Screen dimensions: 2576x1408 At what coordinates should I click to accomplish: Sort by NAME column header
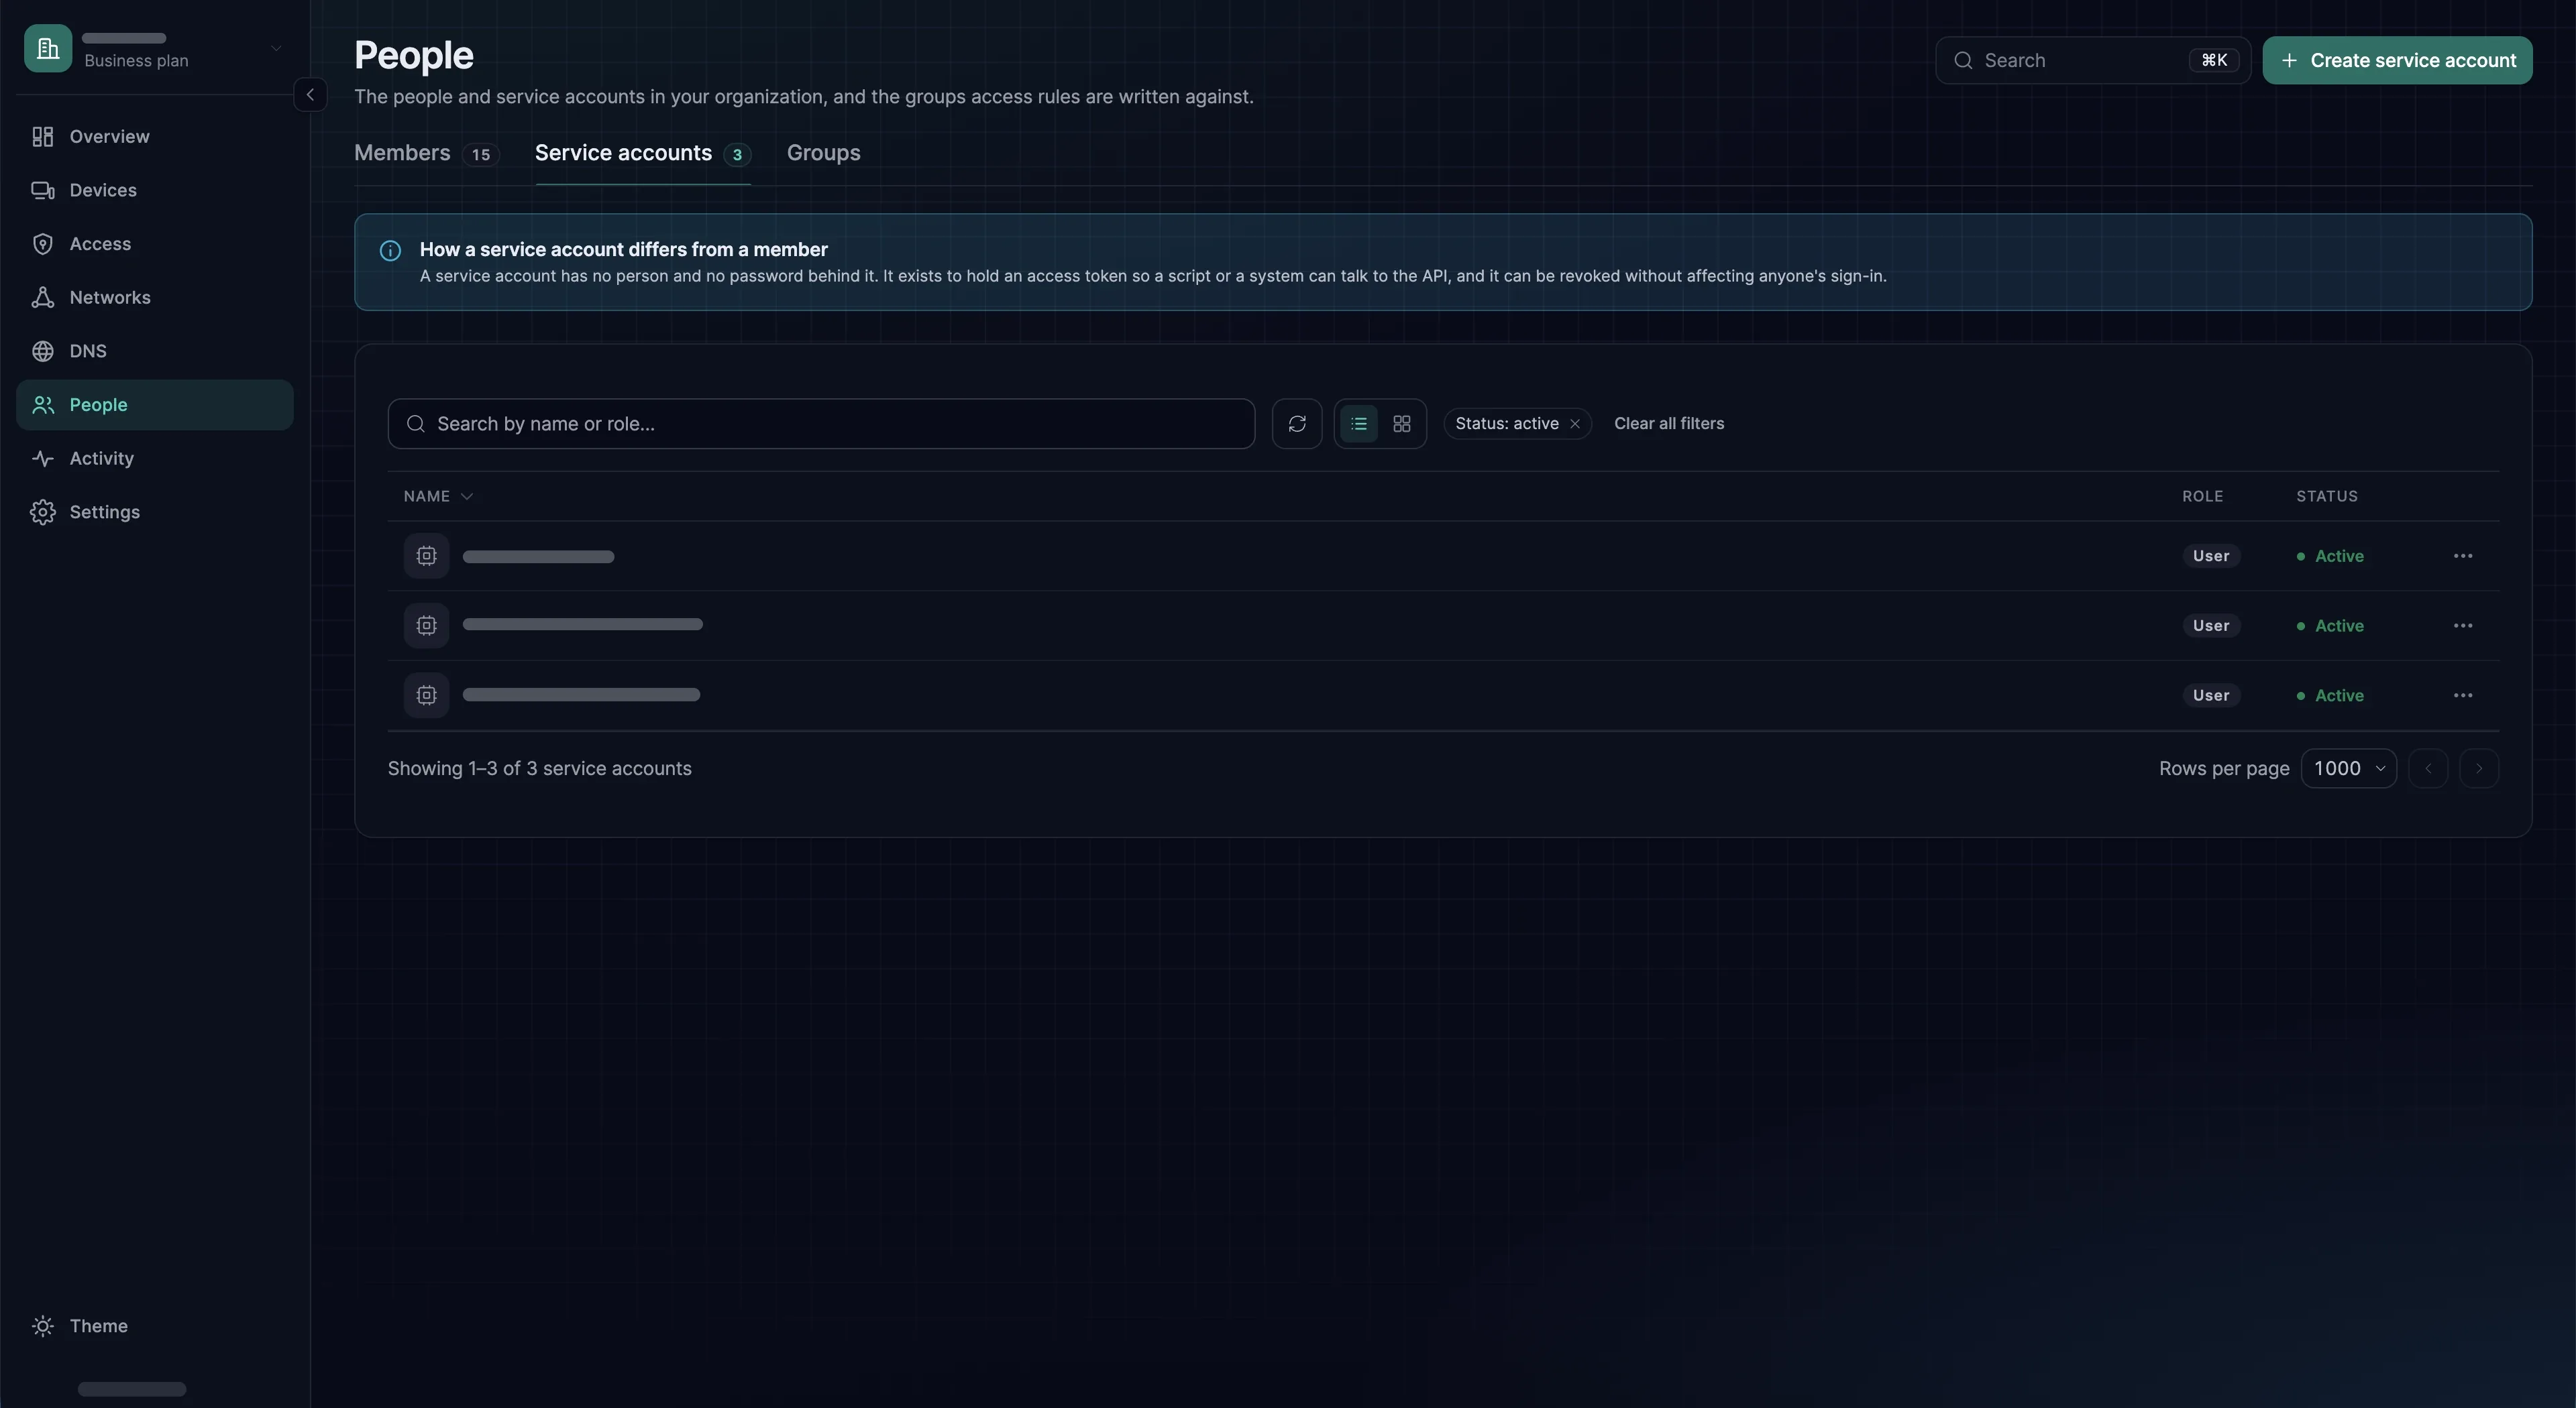point(438,497)
